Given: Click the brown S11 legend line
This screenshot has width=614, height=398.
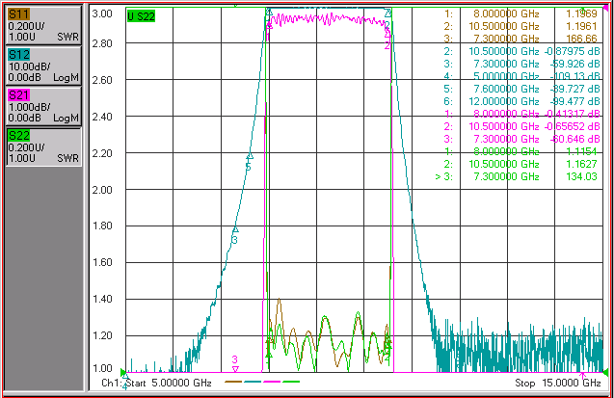Looking at the screenshot, I should (233, 382).
